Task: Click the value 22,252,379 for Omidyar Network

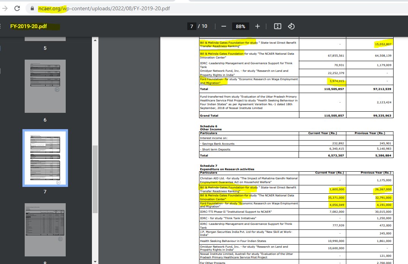Action: [x=336, y=73]
